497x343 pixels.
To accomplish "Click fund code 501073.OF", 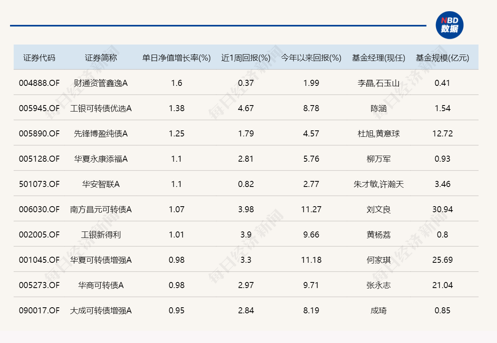I will pos(40,184).
